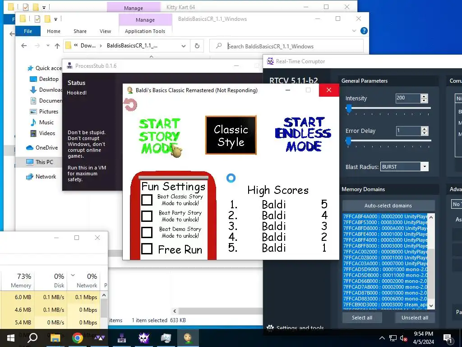This screenshot has height=347, width=462.
Task: Click the Select all domains button
Action: pos(362,318)
